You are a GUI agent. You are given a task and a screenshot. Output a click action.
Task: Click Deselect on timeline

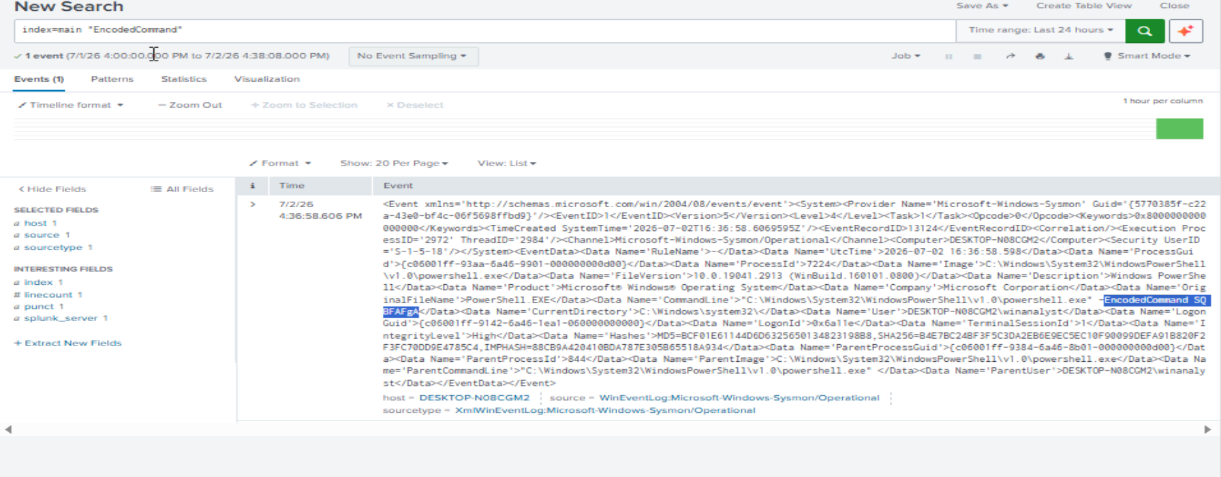tap(415, 105)
